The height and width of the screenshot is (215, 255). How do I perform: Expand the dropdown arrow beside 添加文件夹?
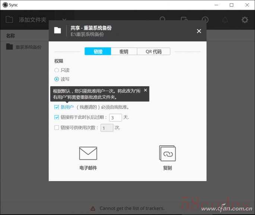pyautogui.click(x=64, y=20)
